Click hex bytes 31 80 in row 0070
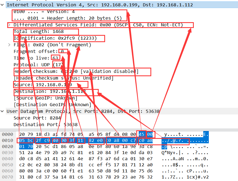 tap(26, 177)
